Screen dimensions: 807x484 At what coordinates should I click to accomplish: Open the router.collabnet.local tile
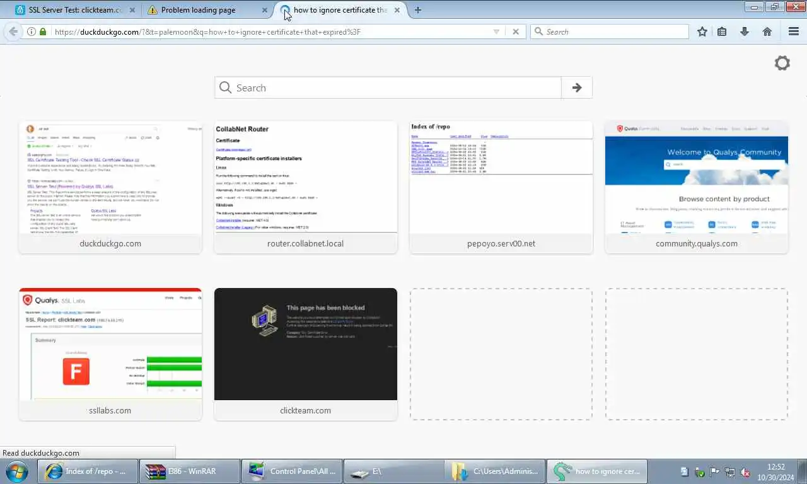coord(306,187)
